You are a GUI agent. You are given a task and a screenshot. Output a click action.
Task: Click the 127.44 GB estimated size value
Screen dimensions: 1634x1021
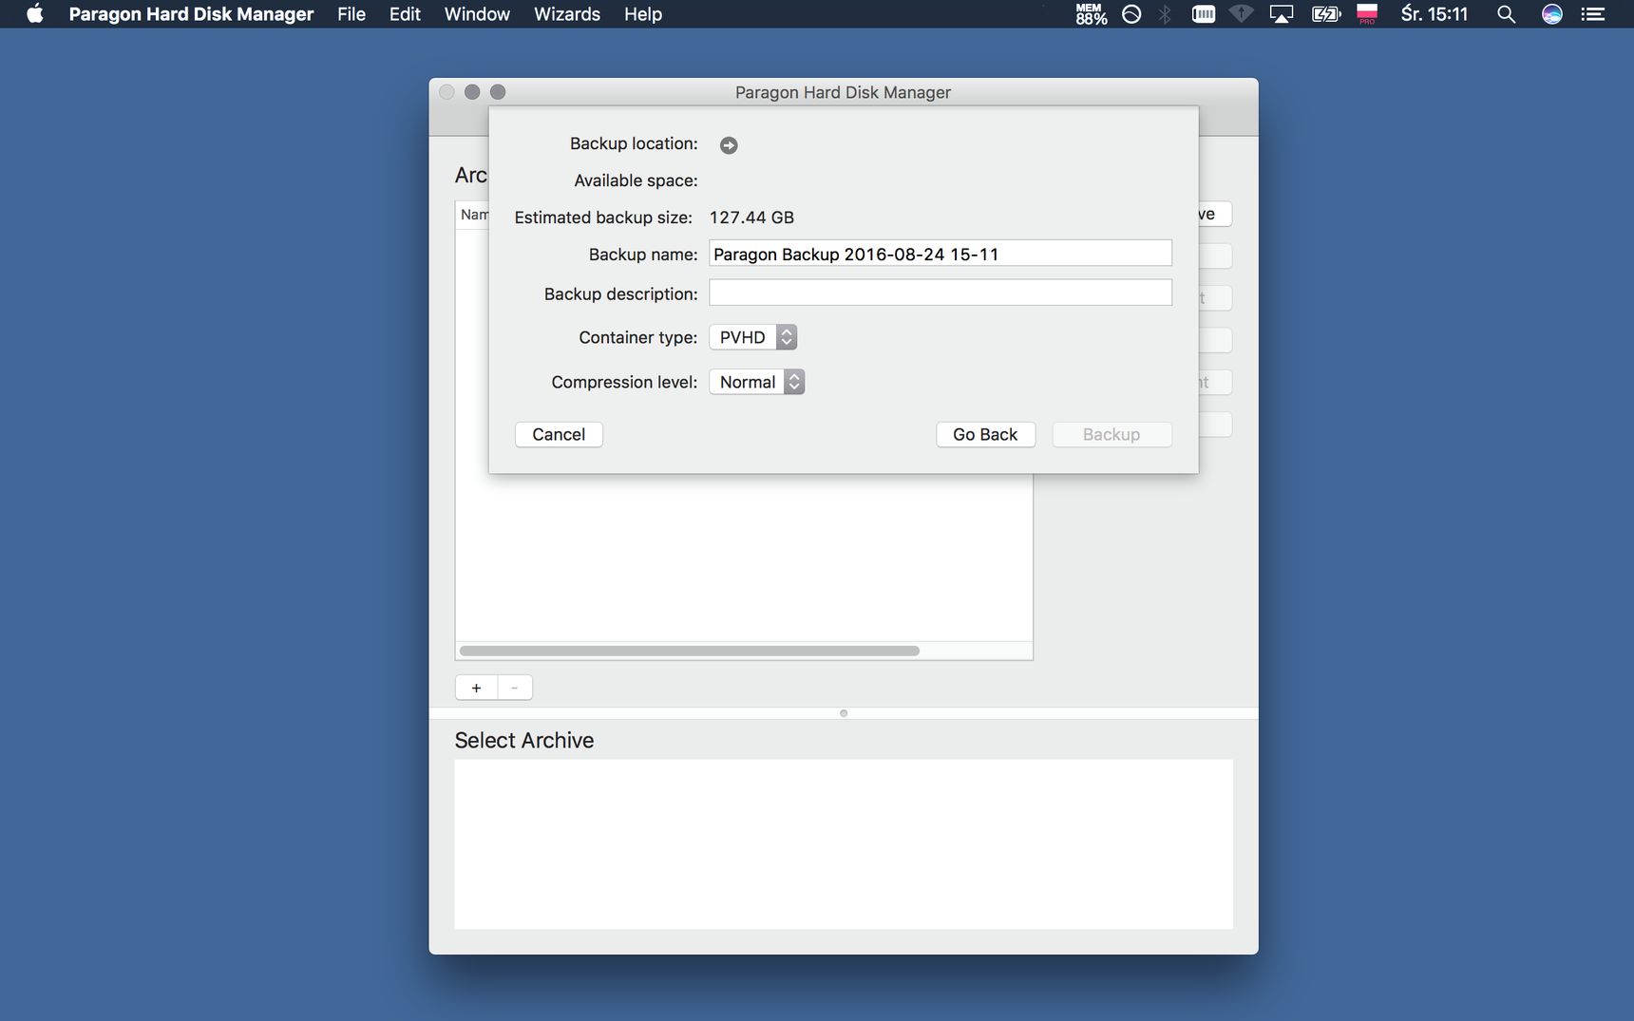pos(751,217)
